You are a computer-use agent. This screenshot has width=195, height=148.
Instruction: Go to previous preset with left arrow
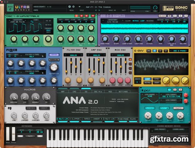pyautogui.click(x=96, y=10)
